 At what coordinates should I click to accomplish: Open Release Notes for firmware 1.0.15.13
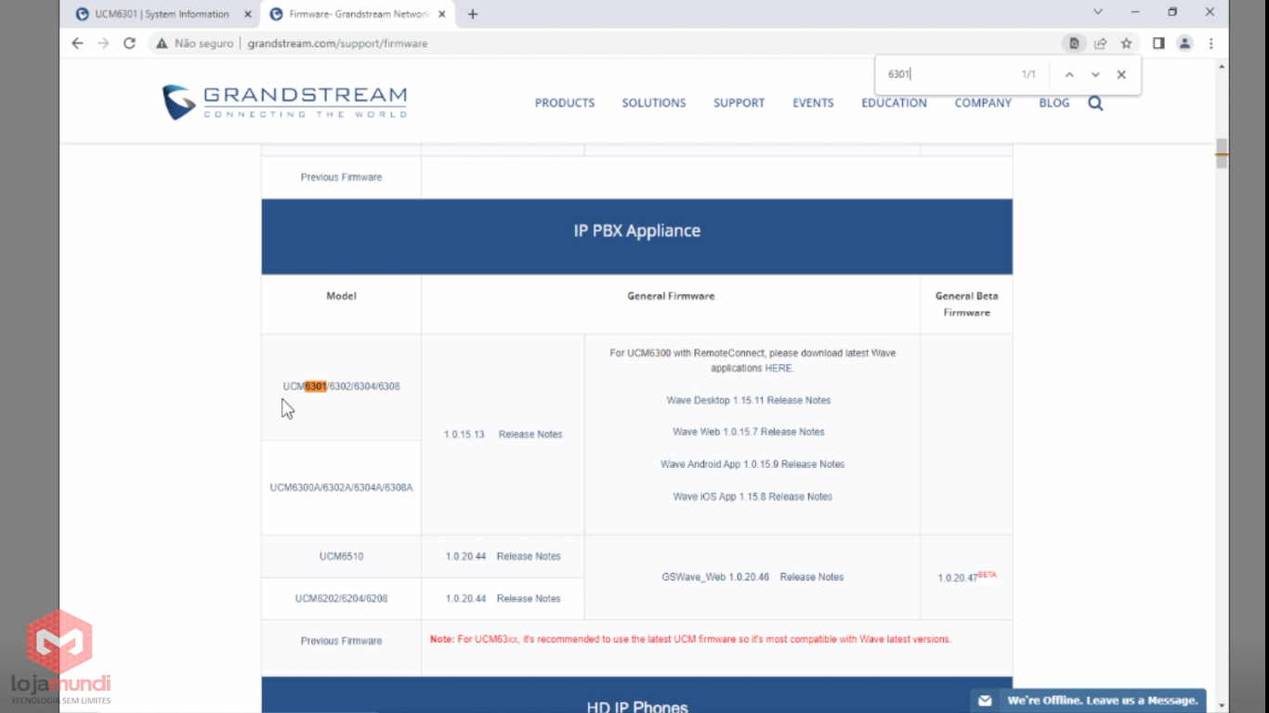(530, 434)
